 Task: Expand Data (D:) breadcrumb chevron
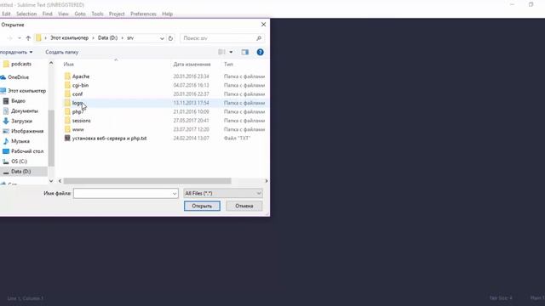pos(123,37)
